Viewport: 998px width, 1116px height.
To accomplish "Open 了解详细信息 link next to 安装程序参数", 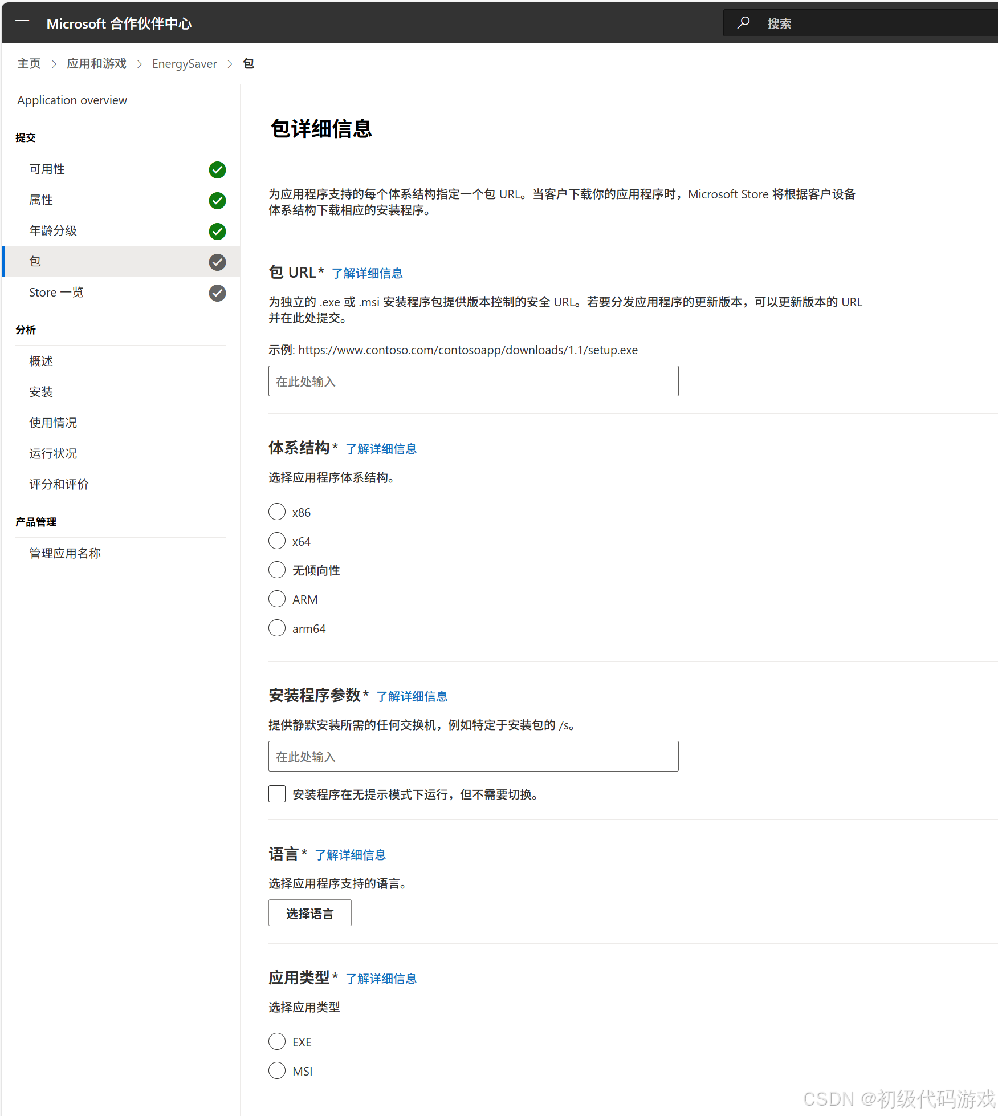I will pos(412,696).
